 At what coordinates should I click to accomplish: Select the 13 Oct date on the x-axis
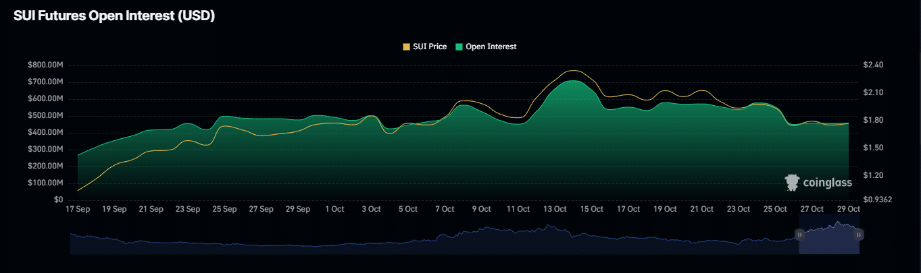coord(555,209)
